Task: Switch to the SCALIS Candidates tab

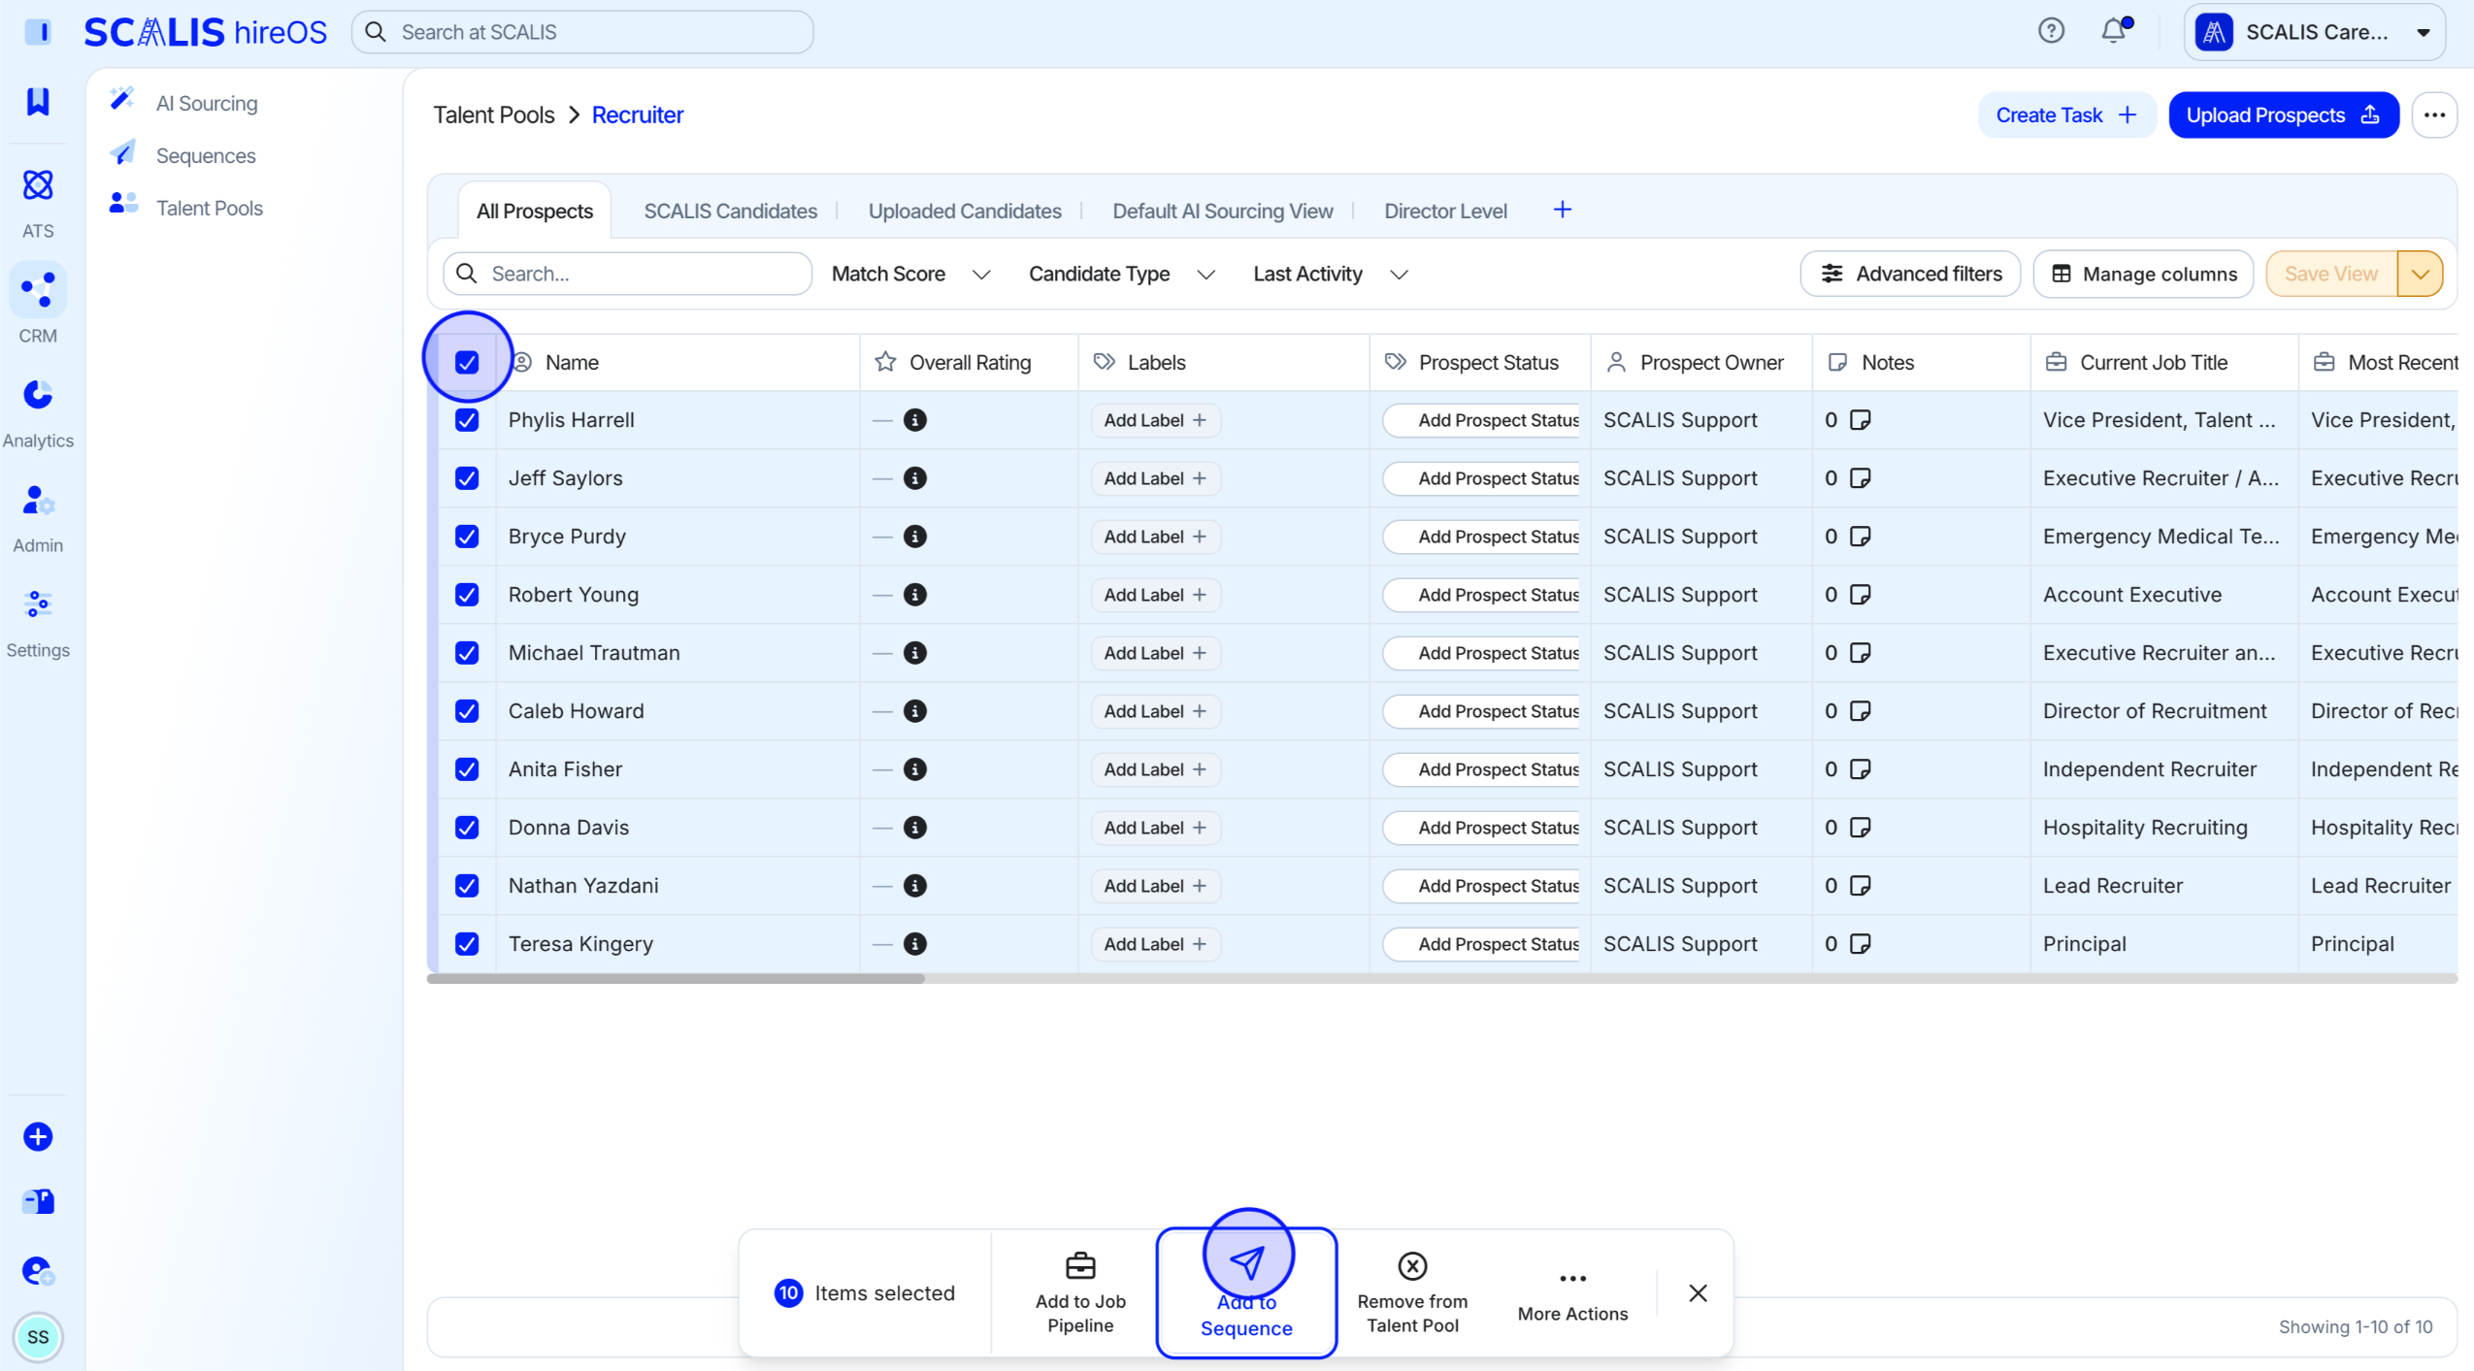Action: pos(731,212)
